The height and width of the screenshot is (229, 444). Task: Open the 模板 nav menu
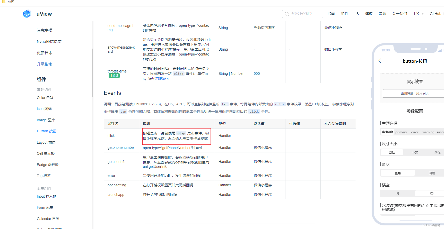point(369,14)
